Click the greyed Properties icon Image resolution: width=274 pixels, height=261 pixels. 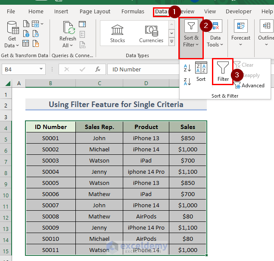pos(82,34)
